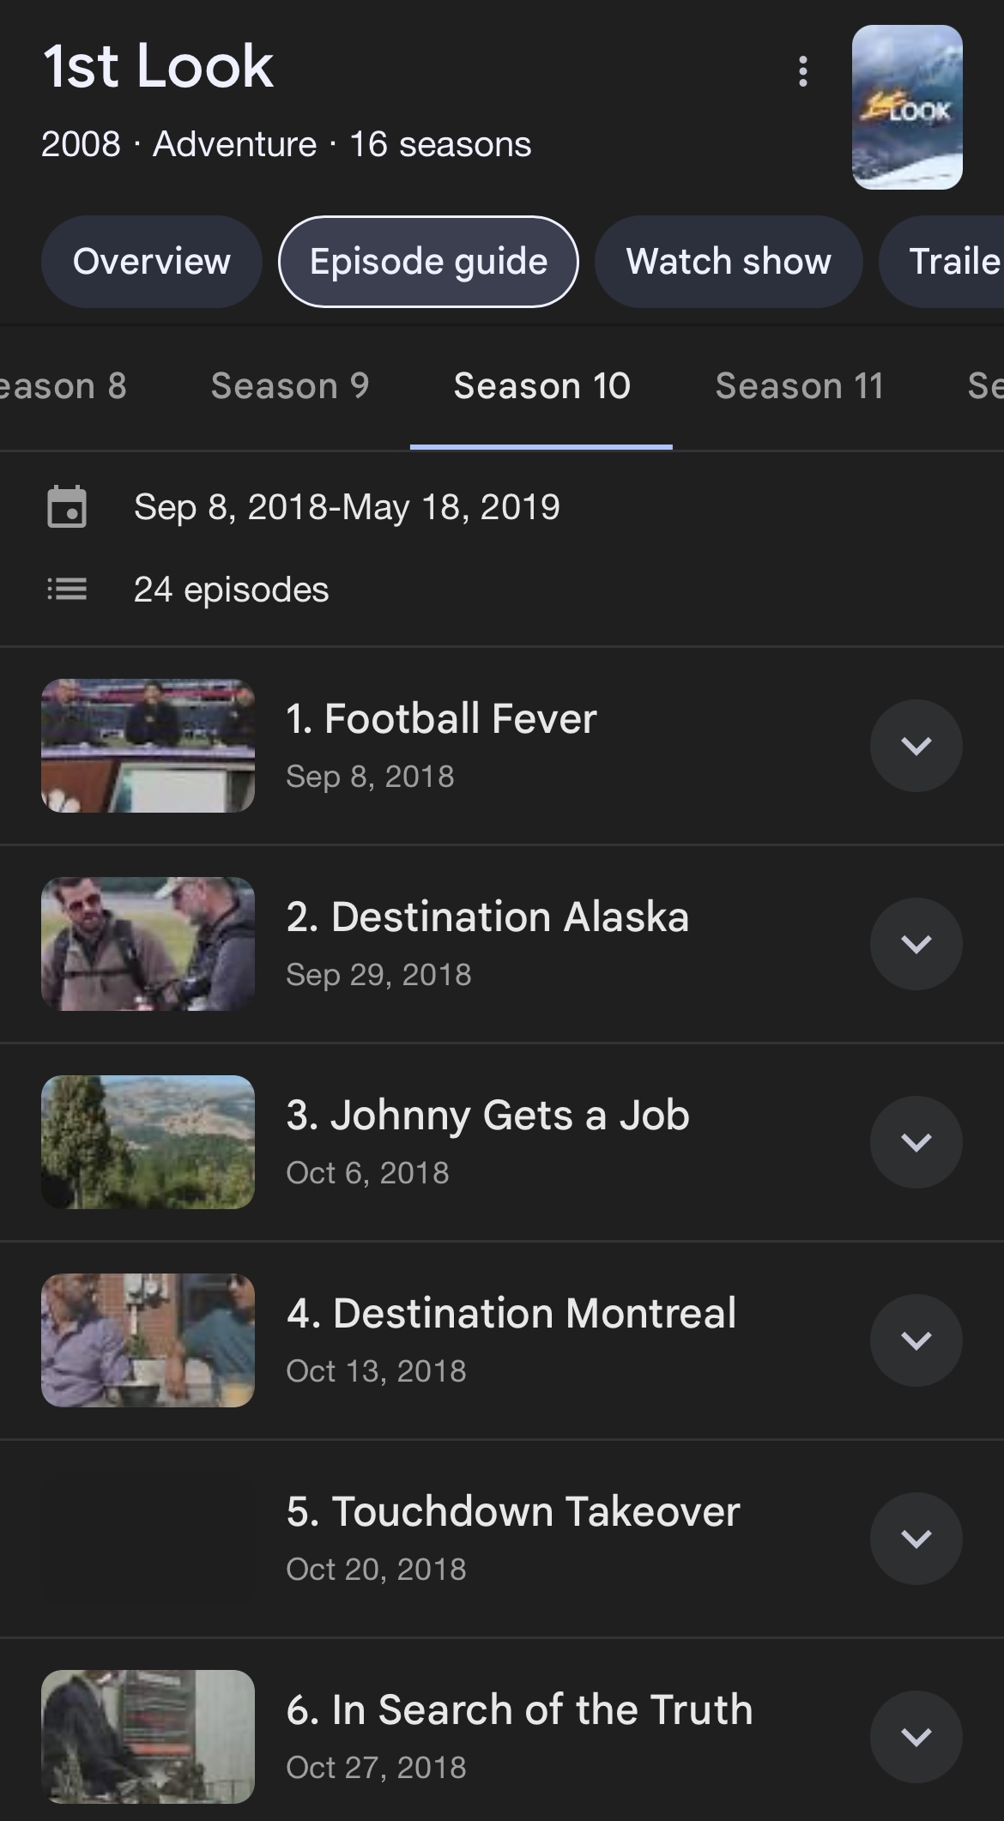Switch to Season 11 tab
The width and height of the screenshot is (1004, 1821).
[x=799, y=386]
